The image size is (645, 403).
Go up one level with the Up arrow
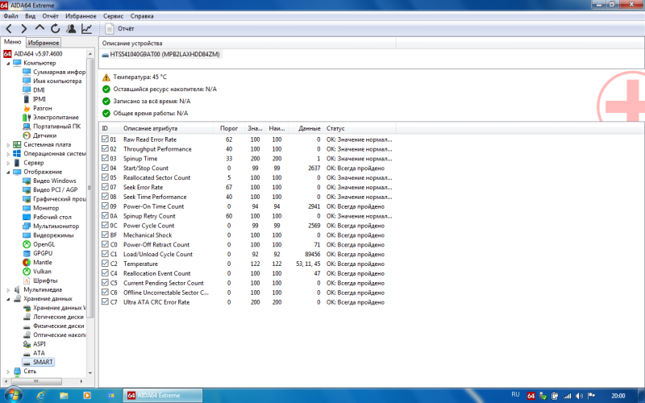[40, 28]
